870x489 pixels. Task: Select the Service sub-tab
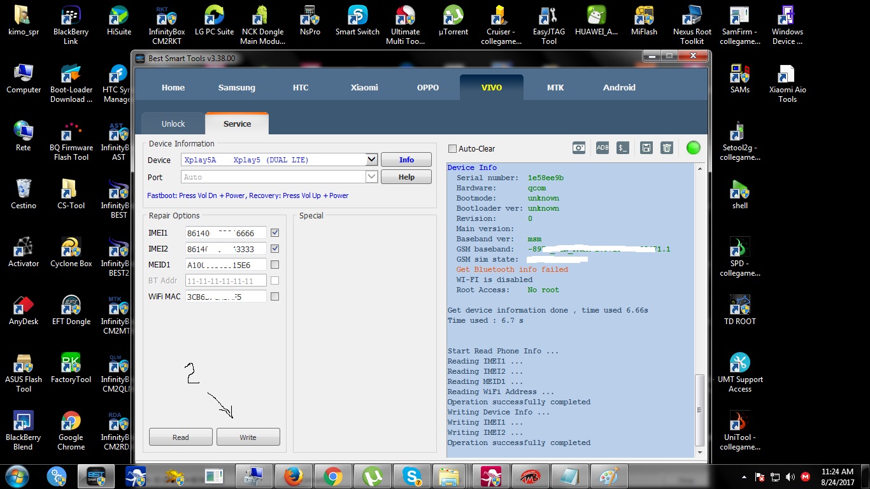point(237,124)
